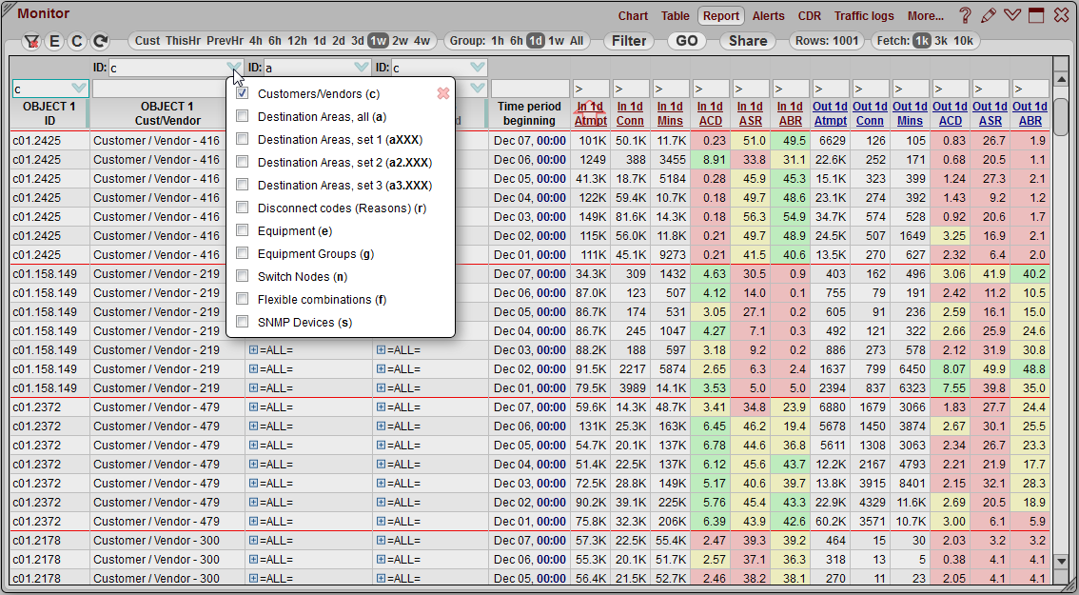1079x595 pixels.
Task: Click the clear filter funnel icon
Action: click(x=32, y=41)
